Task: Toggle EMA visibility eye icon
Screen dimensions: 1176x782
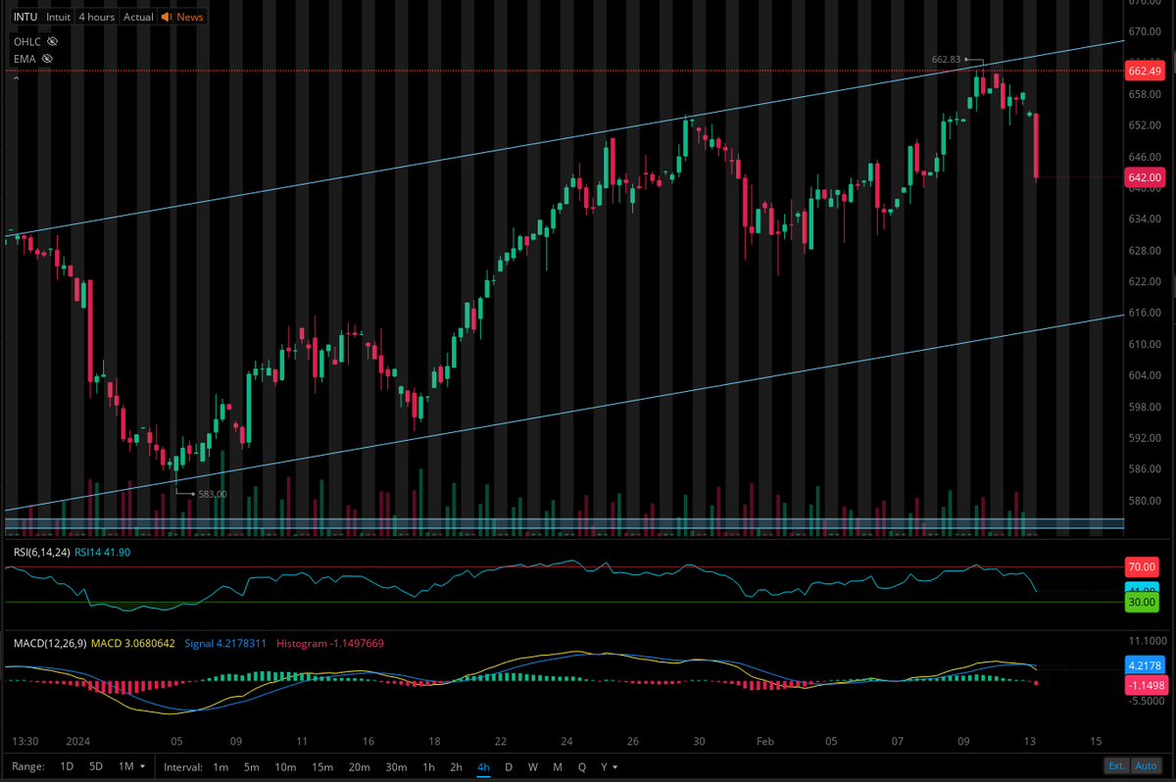Action: 45,59
